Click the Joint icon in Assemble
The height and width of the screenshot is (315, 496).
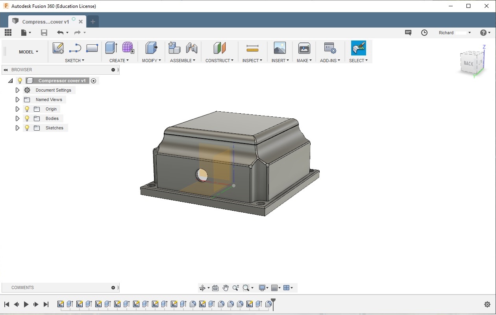coord(192,48)
